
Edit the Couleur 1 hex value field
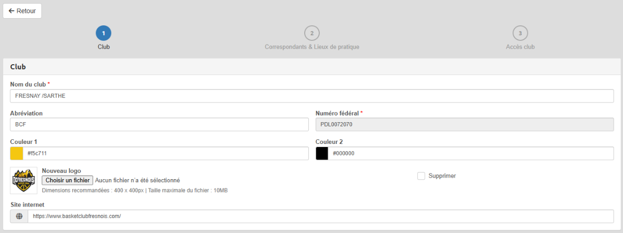(165, 153)
